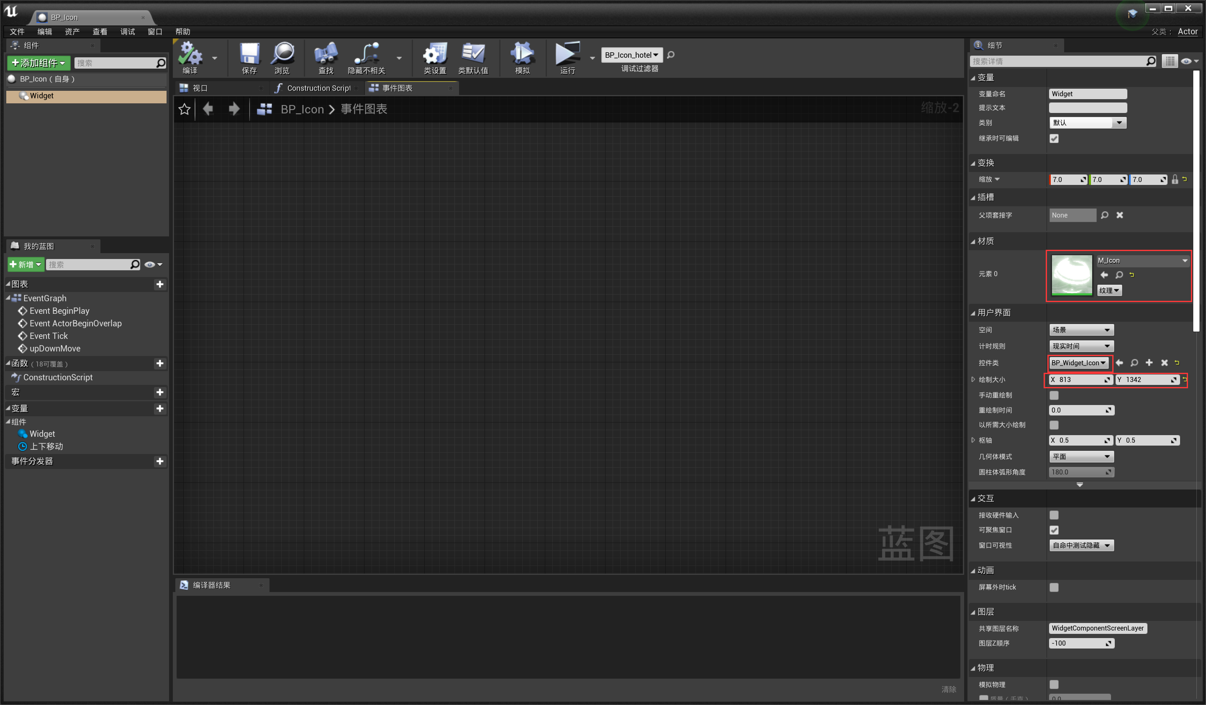Switch to the Construction Script tab
This screenshot has height=705, width=1206.
(318, 87)
